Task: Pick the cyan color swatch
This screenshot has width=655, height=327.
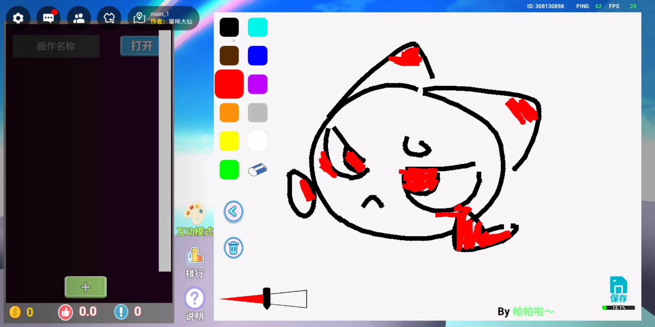Action: [x=257, y=27]
